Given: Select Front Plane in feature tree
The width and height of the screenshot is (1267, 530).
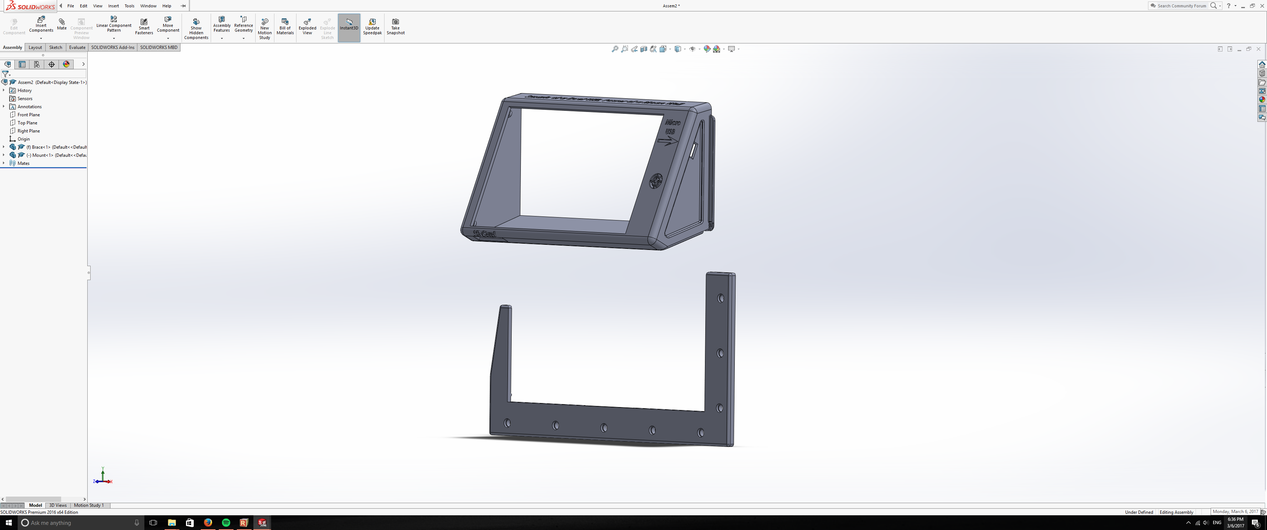Looking at the screenshot, I should (28, 114).
